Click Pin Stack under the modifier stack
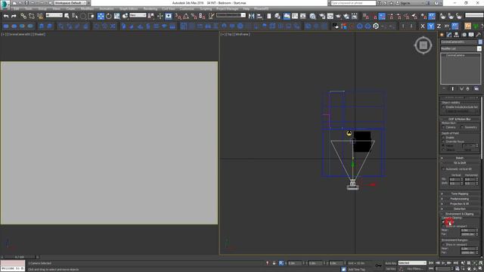484x272 pixels. 444,89
